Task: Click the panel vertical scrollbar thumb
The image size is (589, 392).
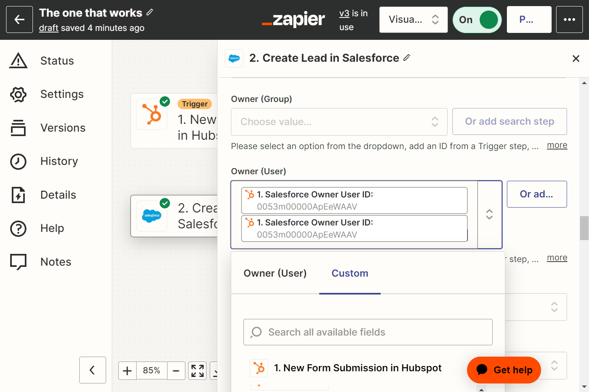Action: (x=584, y=228)
